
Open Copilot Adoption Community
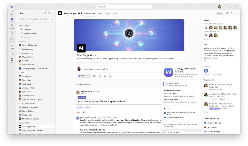pyautogui.click(x=36, y=131)
